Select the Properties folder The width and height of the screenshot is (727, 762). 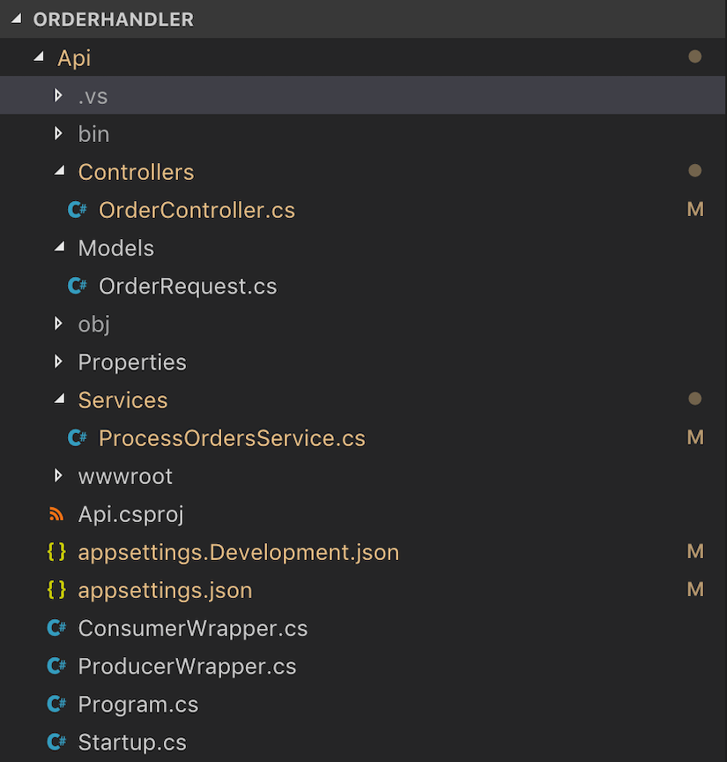click(132, 362)
